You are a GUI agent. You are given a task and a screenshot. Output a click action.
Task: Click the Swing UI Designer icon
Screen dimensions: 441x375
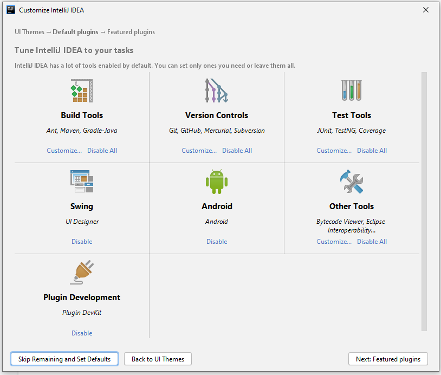82,182
